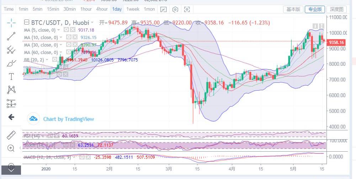The image size is (356, 179).
Task: Remove the MA (5, close, 0) indicator
Action: click(x=73, y=30)
